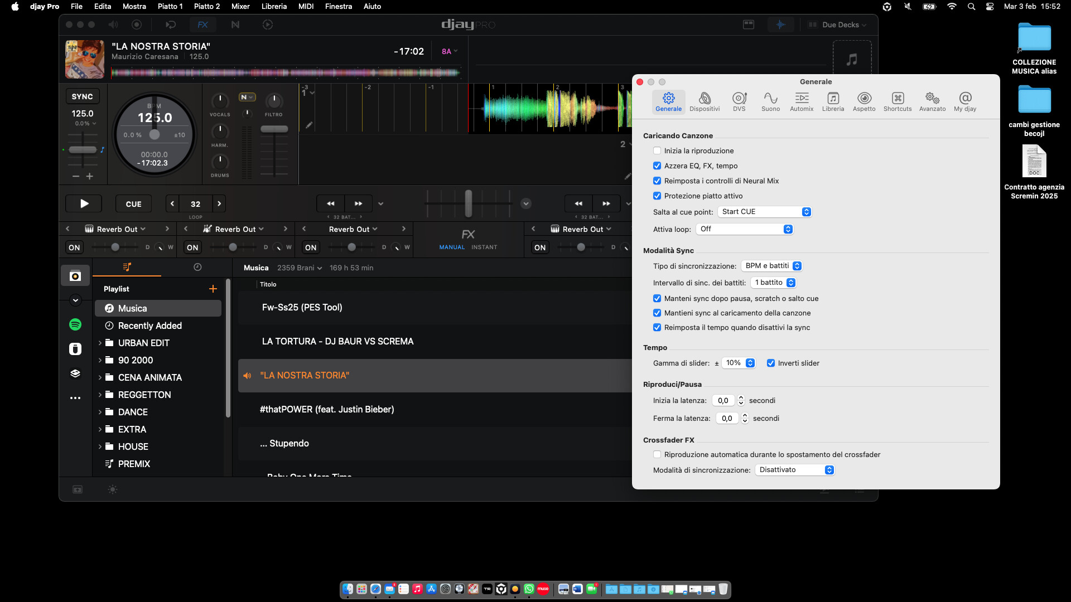Open the Mixer menu
Screen dimensions: 1071x602
point(240,6)
